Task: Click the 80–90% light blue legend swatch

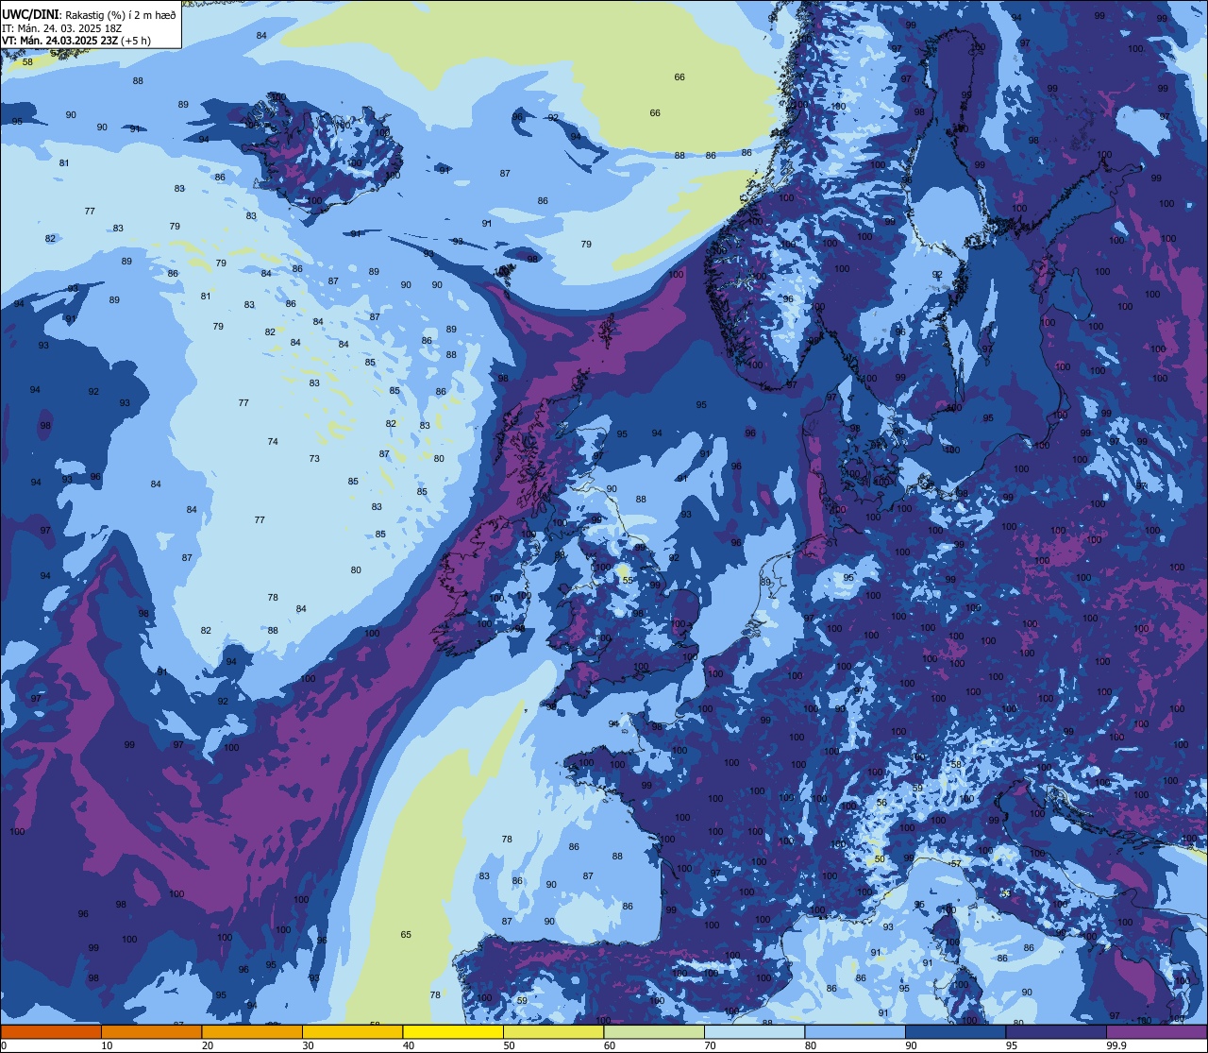Action: pos(855,1031)
